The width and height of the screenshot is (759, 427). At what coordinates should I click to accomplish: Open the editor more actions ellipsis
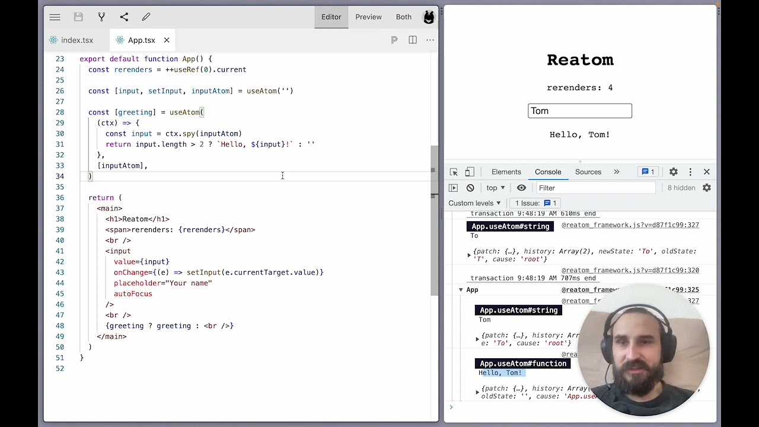[430, 40]
